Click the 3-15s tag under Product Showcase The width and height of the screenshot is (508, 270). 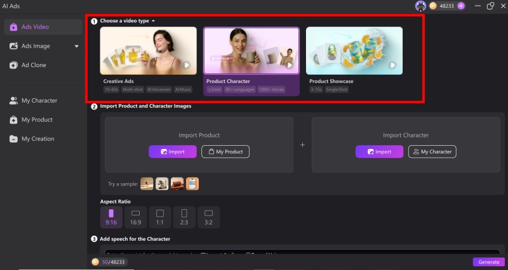[316, 89]
